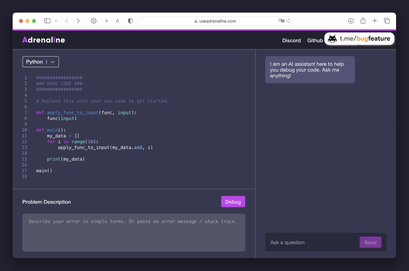Go forward with the forward arrow
The width and height of the screenshot is (409, 271).
78,21
